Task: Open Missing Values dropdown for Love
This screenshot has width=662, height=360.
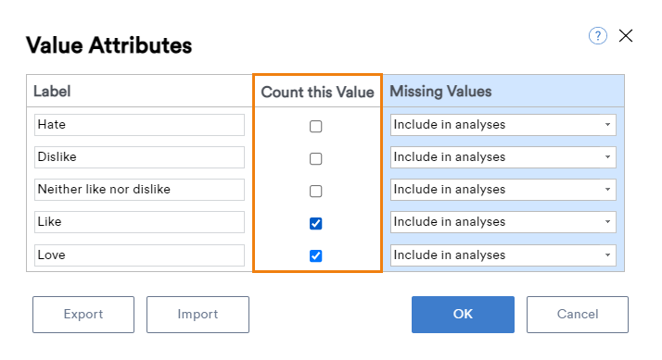Action: pos(503,255)
